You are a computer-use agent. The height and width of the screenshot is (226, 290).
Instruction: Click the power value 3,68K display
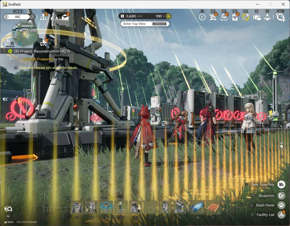pos(131,16)
